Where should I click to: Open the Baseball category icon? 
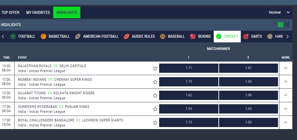163,36
